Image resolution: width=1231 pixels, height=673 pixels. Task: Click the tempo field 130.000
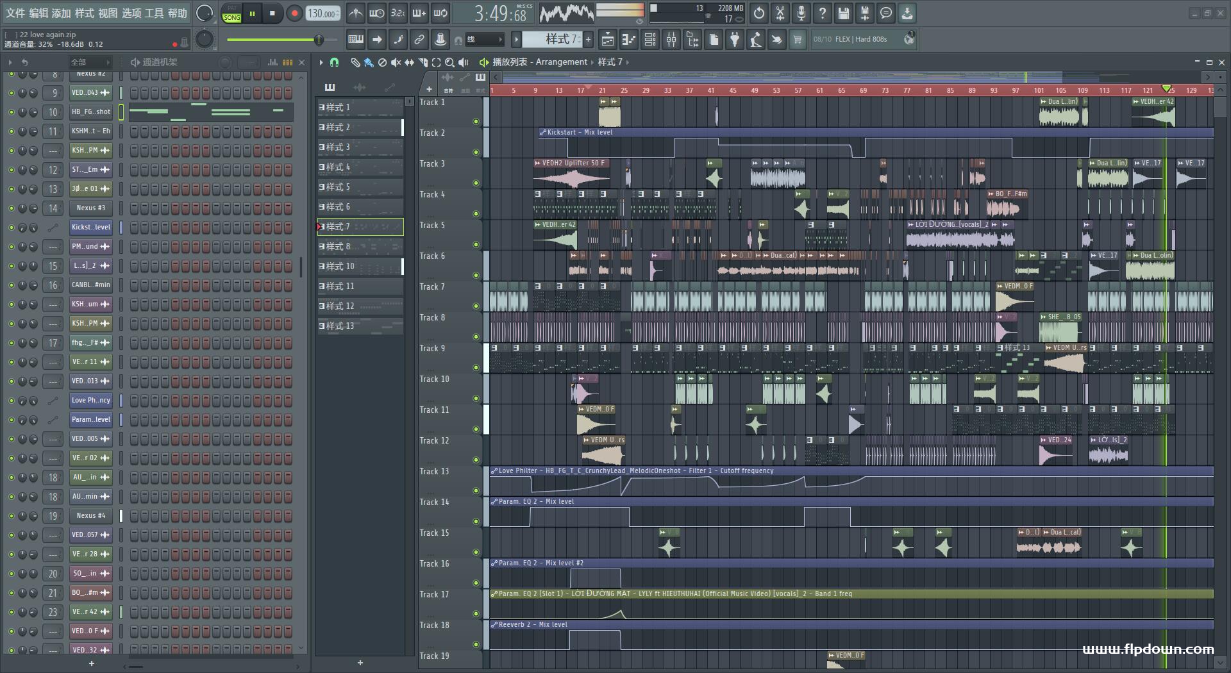(x=323, y=13)
